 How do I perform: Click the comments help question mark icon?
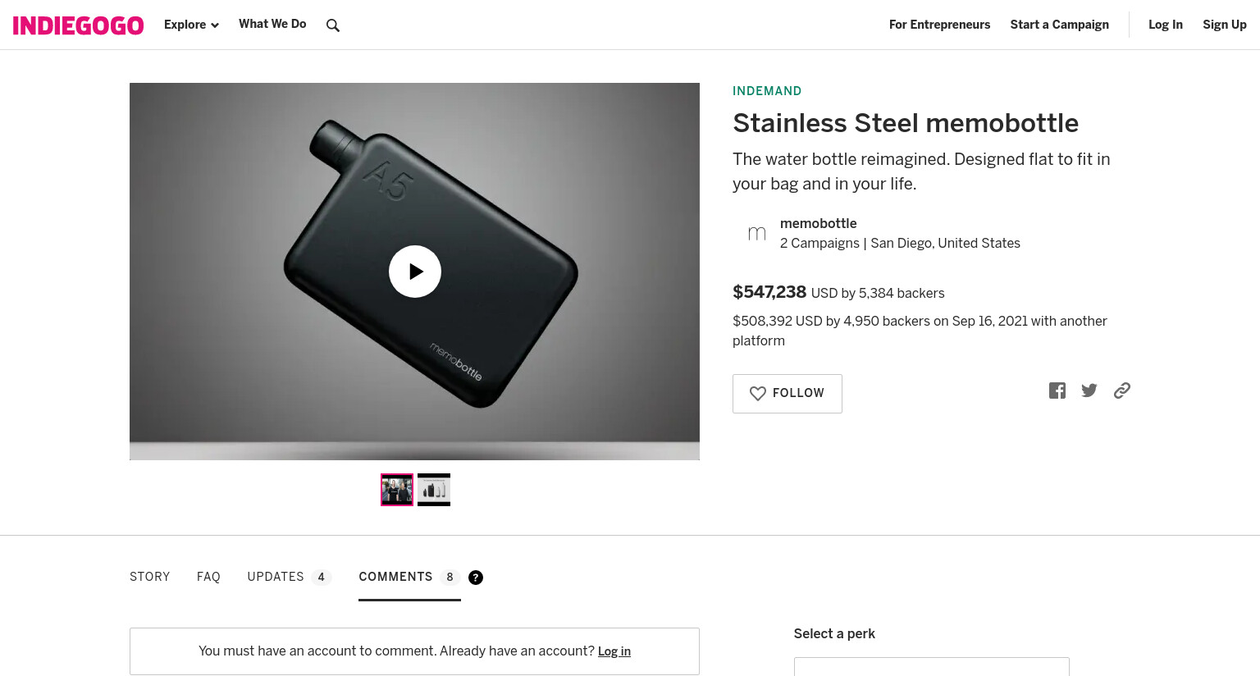coord(476,578)
